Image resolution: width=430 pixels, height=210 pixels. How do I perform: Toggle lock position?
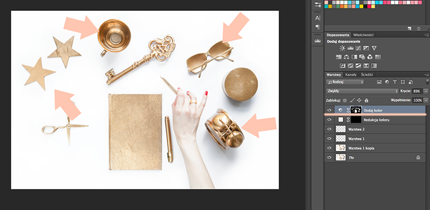pos(359,100)
